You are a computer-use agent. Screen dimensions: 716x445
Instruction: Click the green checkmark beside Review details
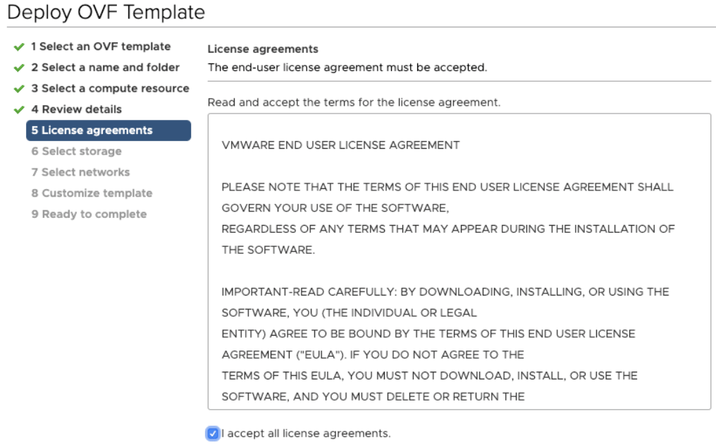pos(19,110)
